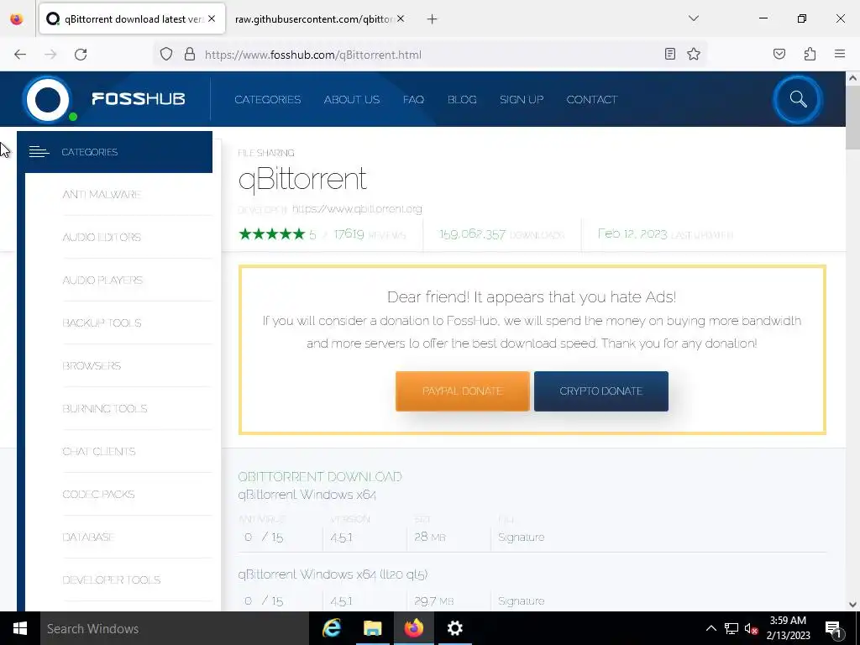Open tracking protection shield icon
Viewport: 860px width, 645px height.
coord(166,55)
